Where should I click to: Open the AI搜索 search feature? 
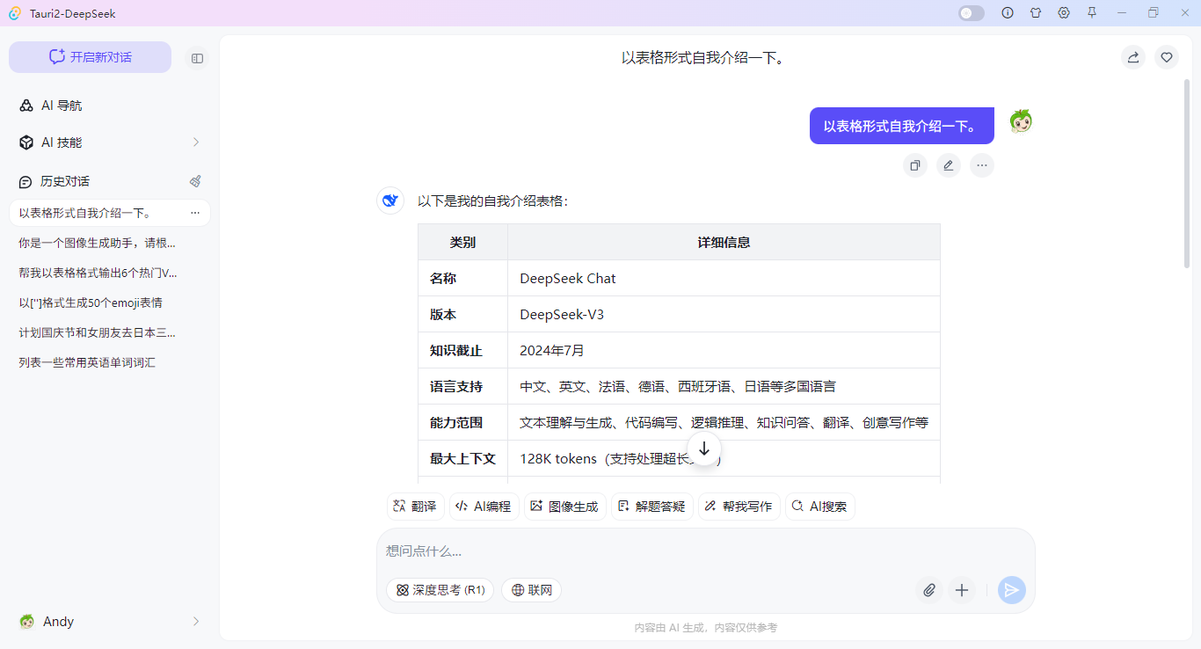pyautogui.click(x=819, y=506)
